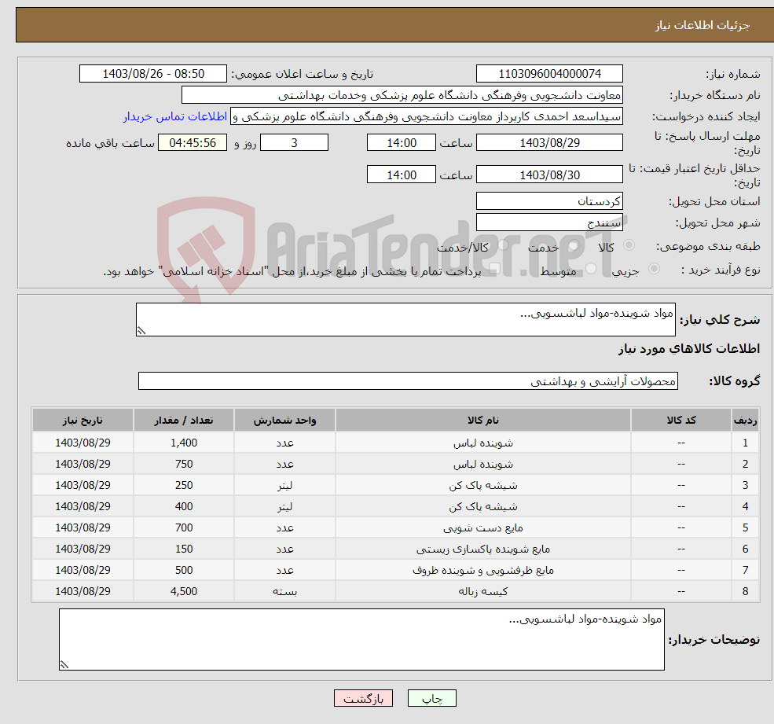The height and width of the screenshot is (724, 774).
Task: Click the اطلاعات کالاهای مورد نیاز heading
Action: point(689,349)
